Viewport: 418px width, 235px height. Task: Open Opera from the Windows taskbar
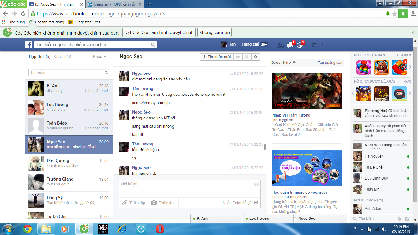160,229
